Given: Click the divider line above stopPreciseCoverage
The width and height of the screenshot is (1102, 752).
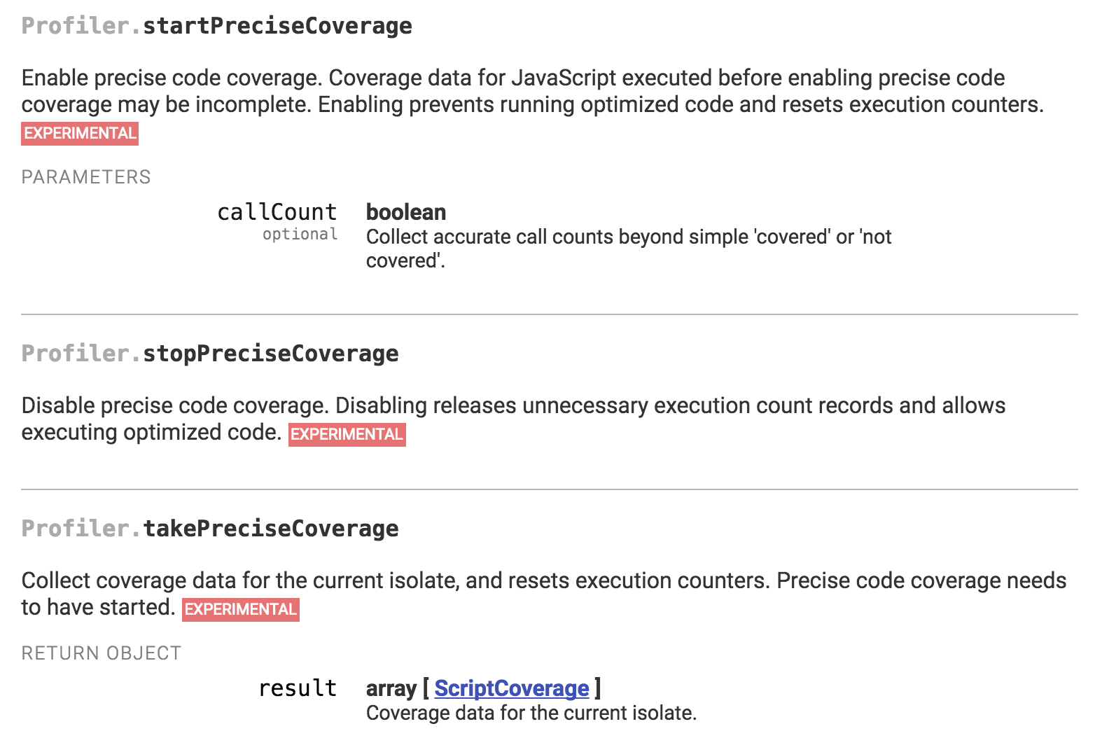Looking at the screenshot, I should point(550,314).
